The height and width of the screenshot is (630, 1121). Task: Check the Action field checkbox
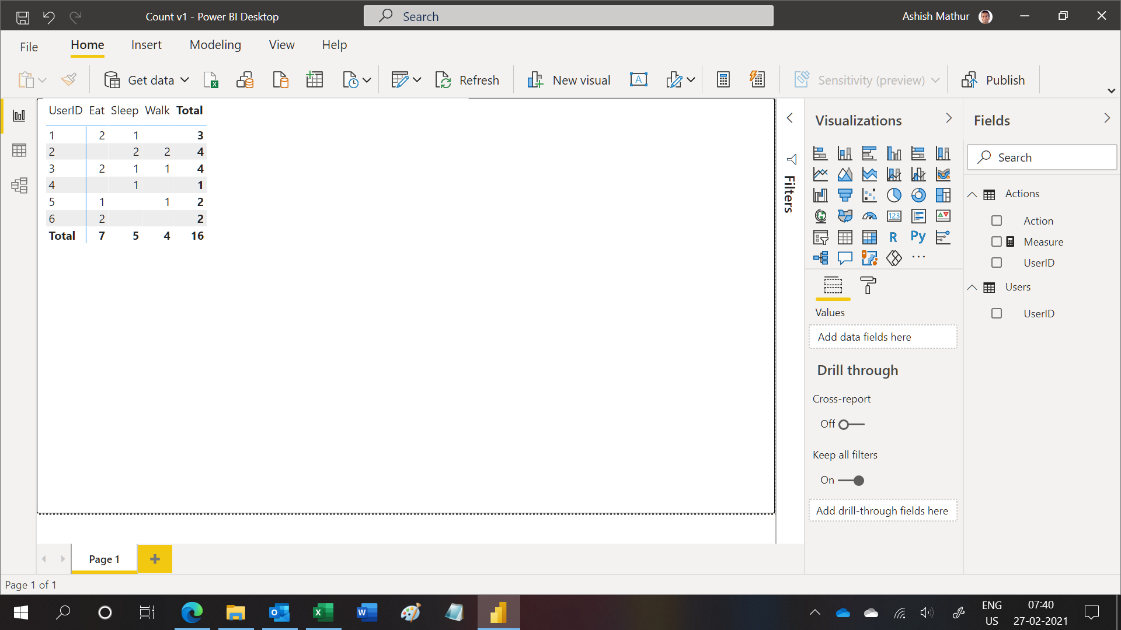point(997,220)
